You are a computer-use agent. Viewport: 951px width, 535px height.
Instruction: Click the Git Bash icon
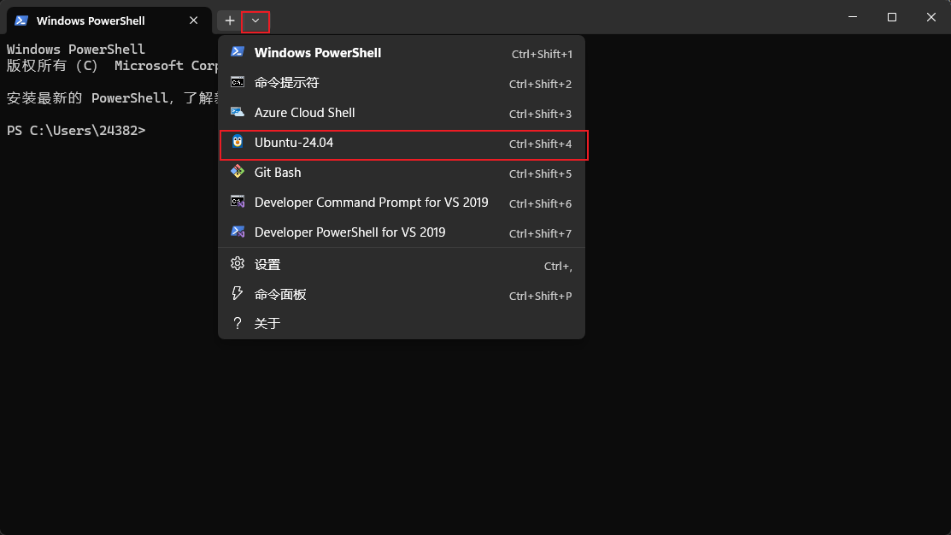tap(238, 172)
